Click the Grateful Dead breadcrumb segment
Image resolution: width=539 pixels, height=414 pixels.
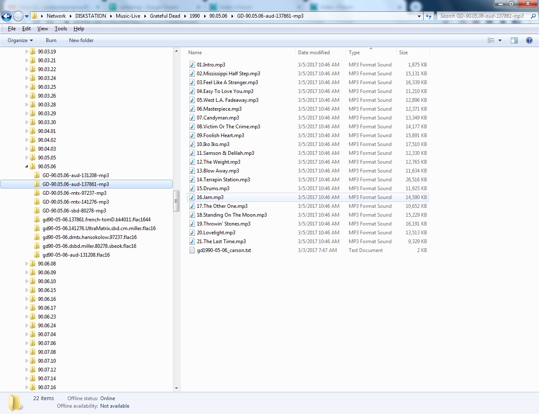[165, 16]
